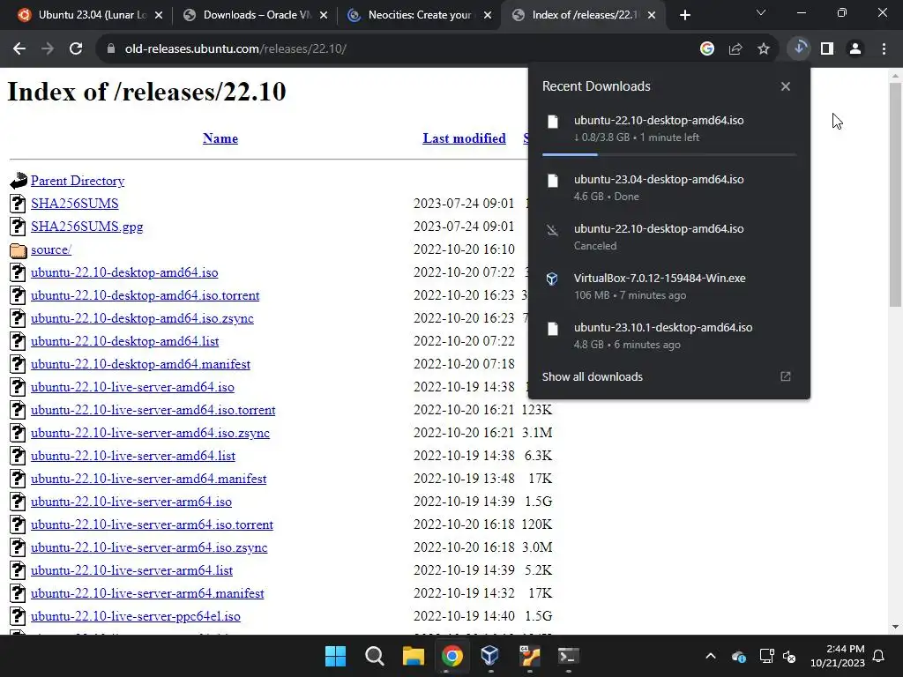Open the tab search dropdown chevron
The image size is (903, 677).
coord(761,12)
